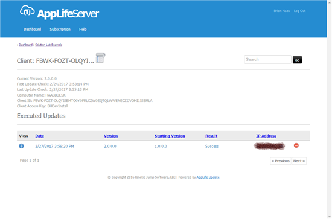The height and width of the screenshot is (219, 332).
Task: Click the GO search button
Action: pyautogui.click(x=297, y=60)
